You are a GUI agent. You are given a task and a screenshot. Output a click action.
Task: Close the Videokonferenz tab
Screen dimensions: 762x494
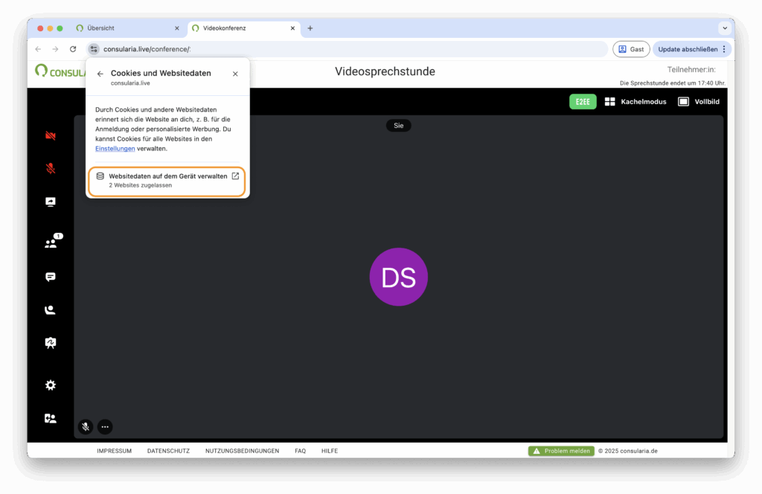point(292,28)
